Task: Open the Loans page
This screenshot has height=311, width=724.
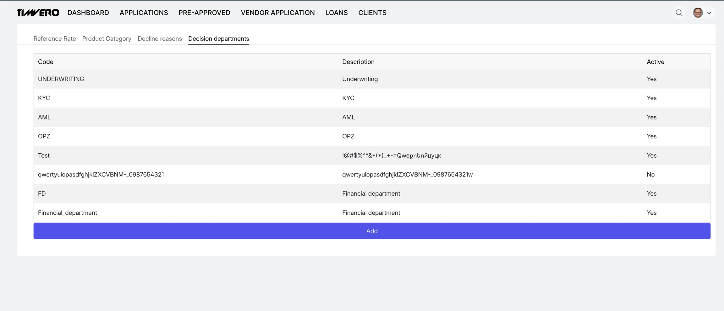Action: (336, 13)
